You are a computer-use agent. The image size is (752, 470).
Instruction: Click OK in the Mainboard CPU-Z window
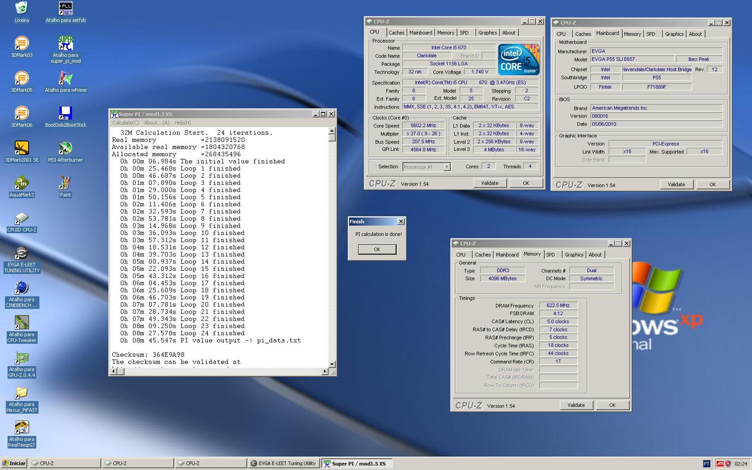[x=713, y=185]
